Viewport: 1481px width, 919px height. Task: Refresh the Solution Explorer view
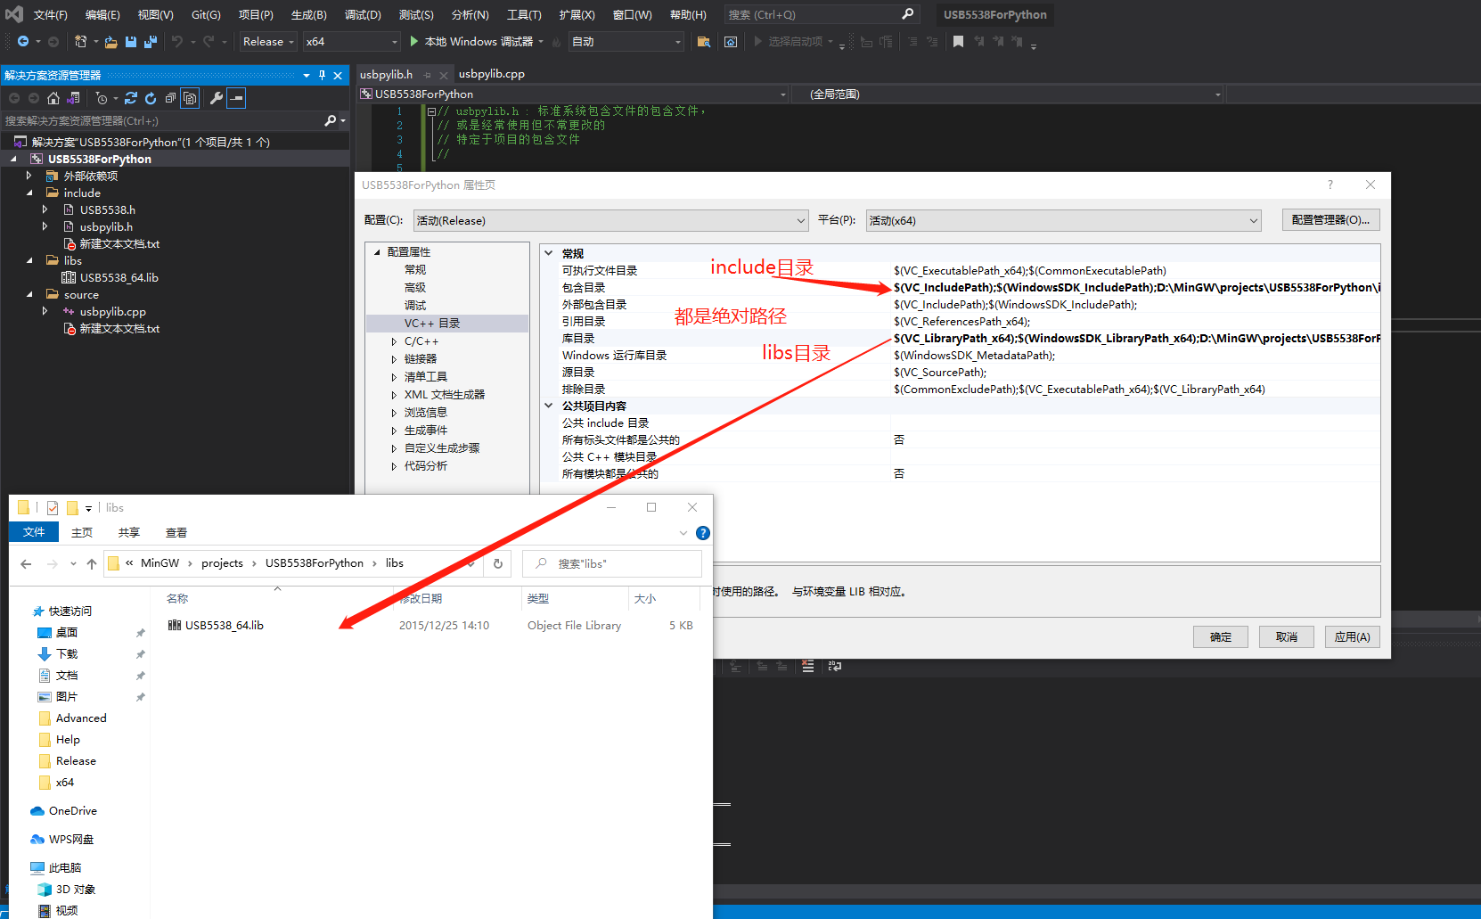pos(151,98)
